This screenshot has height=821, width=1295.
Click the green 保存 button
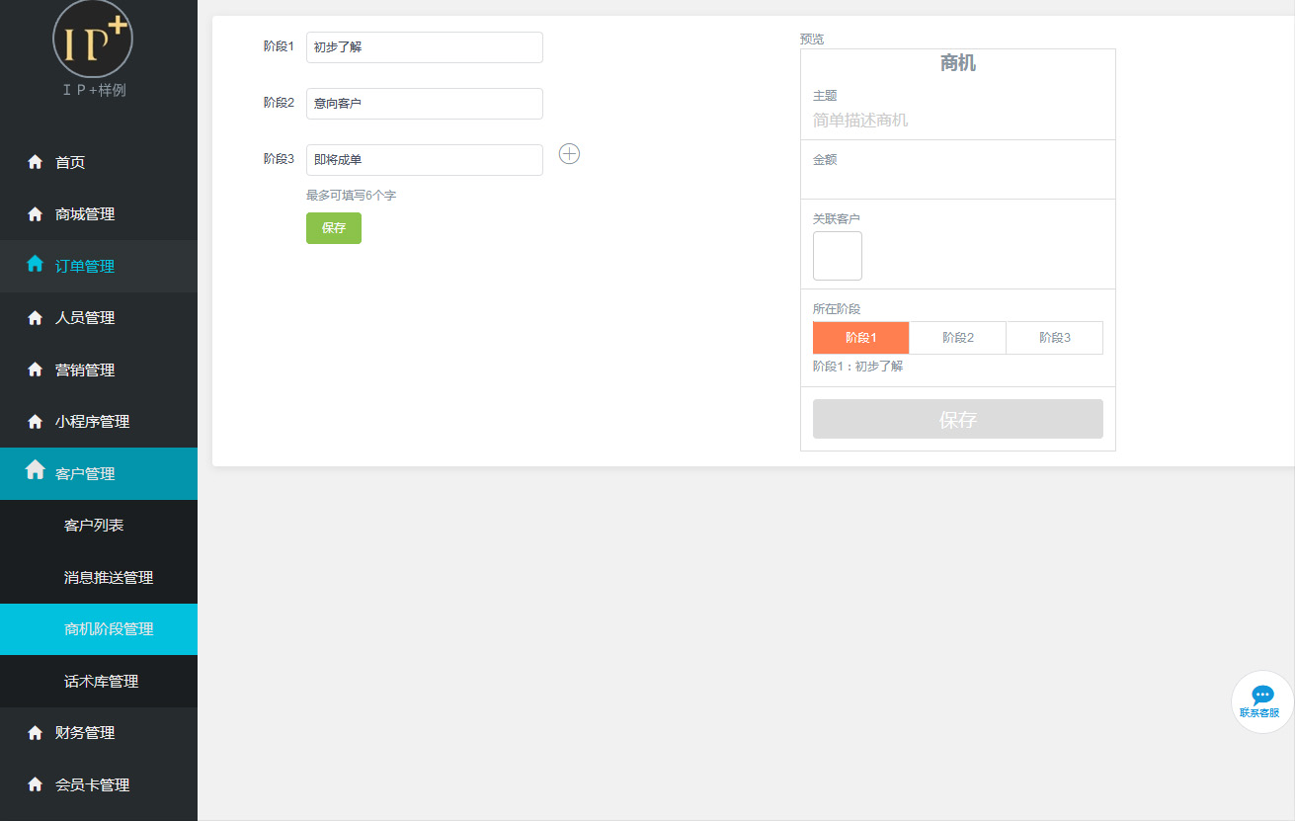[x=333, y=228]
